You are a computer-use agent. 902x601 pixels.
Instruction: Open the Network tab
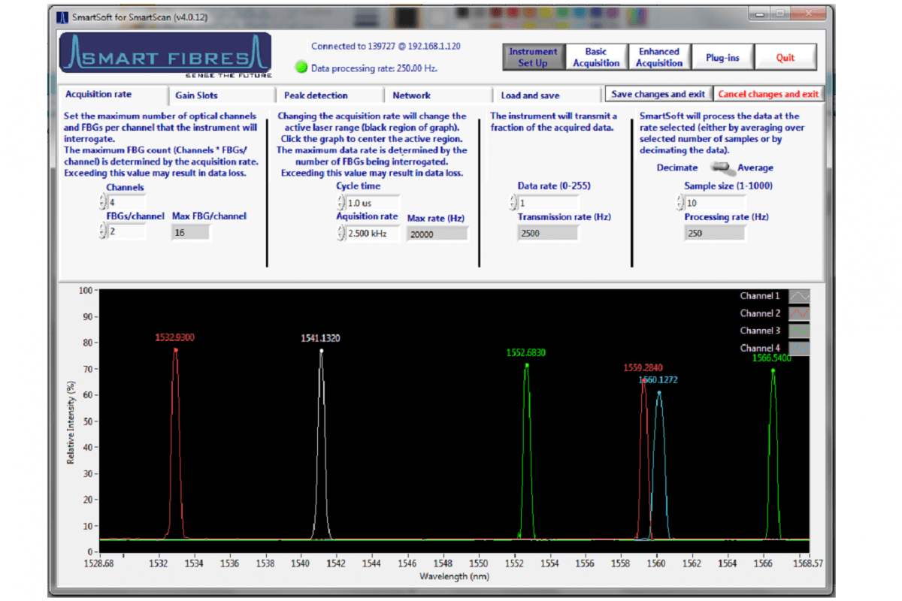pos(438,95)
